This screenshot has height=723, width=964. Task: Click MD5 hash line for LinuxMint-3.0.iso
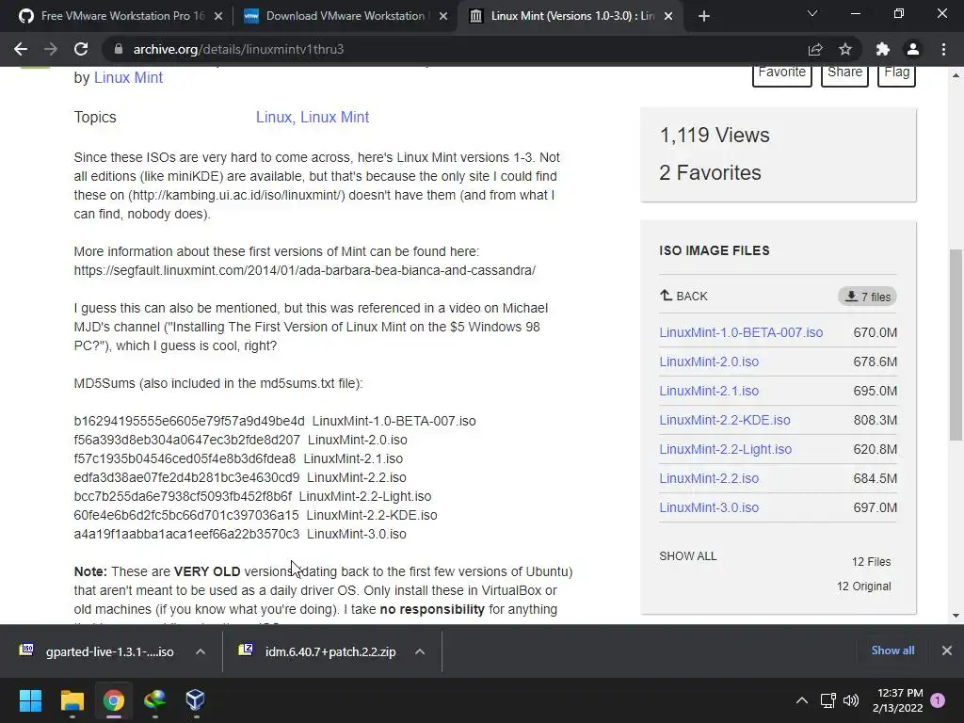(240, 535)
